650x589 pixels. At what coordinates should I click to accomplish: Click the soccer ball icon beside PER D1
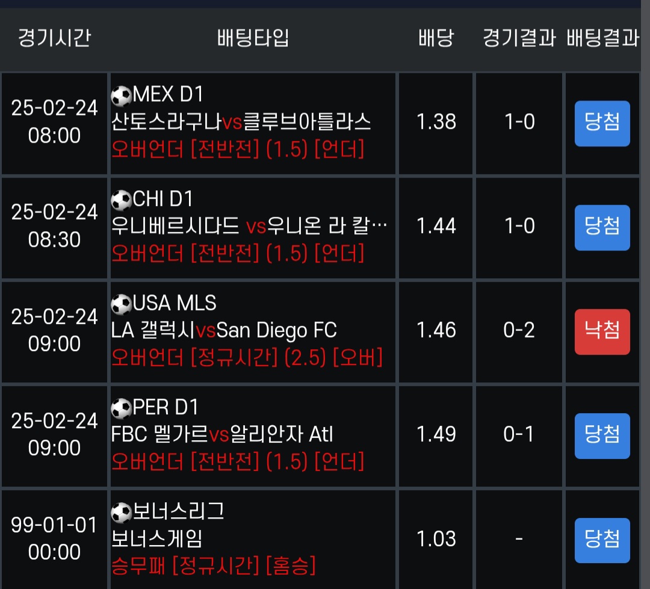[x=121, y=408]
